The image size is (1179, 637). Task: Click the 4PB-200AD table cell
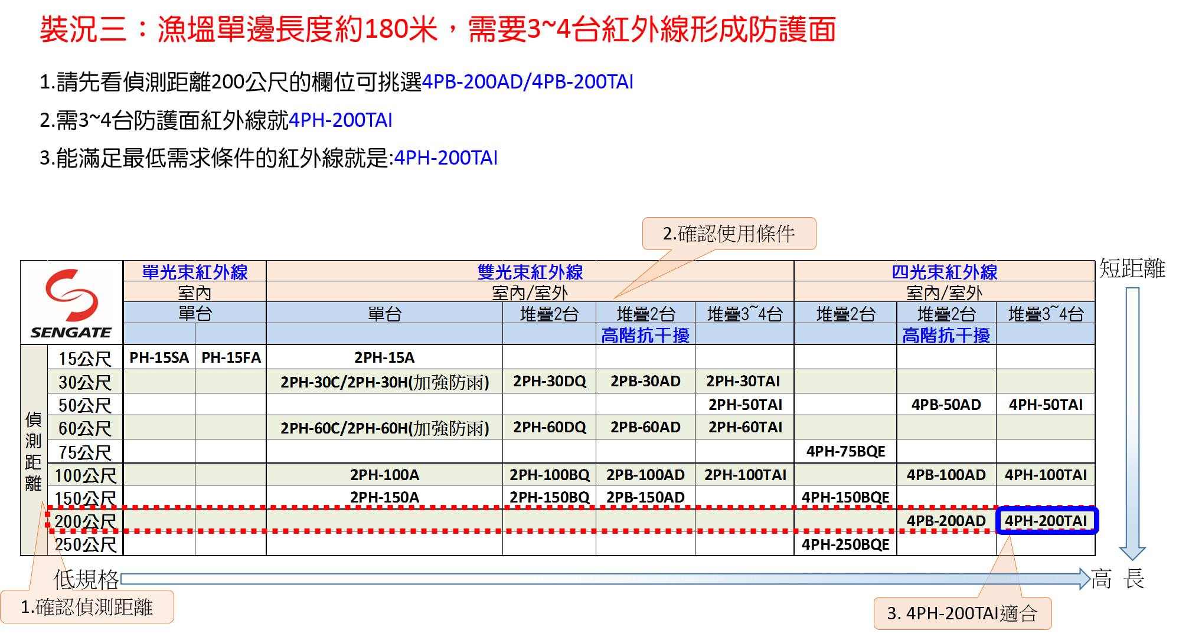(946, 521)
